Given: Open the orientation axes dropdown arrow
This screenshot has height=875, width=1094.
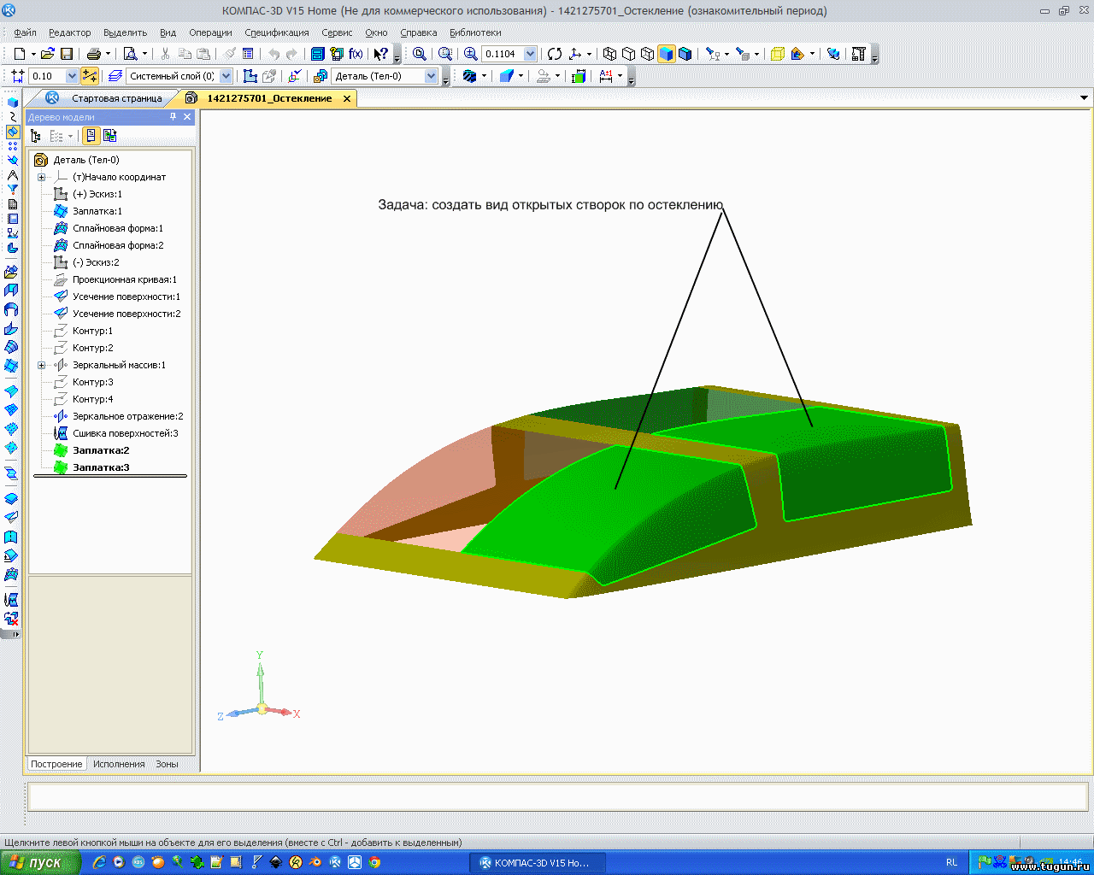Looking at the screenshot, I should tap(589, 54).
